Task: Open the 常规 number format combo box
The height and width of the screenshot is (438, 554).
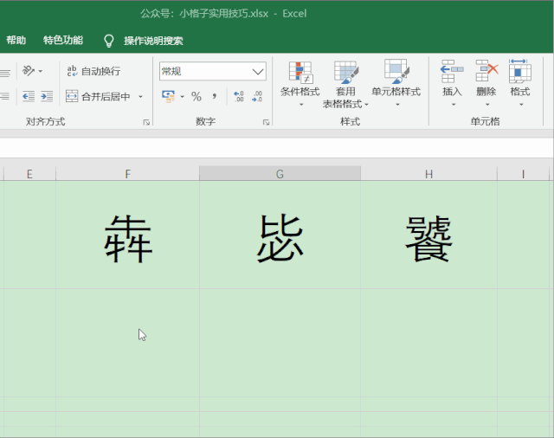Action: (x=213, y=71)
